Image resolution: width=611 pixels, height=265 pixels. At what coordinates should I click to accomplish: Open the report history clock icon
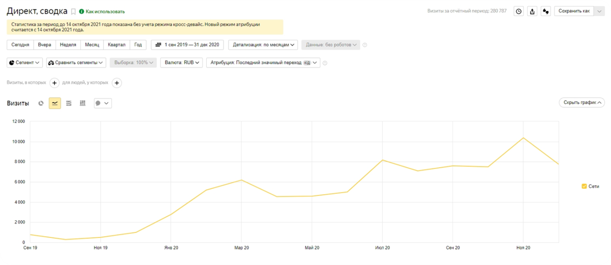click(x=518, y=11)
